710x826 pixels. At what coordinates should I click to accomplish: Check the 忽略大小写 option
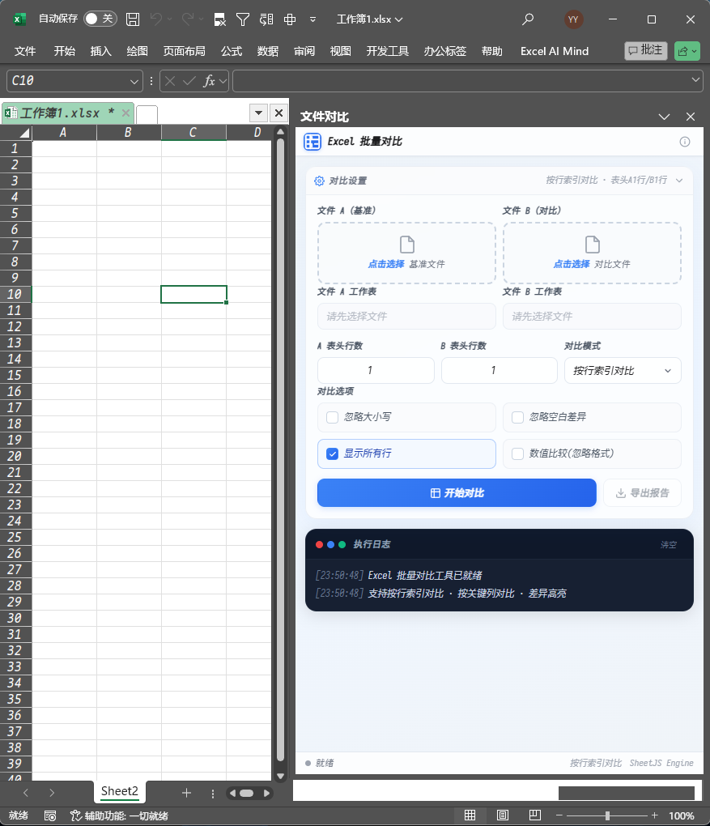click(x=333, y=417)
